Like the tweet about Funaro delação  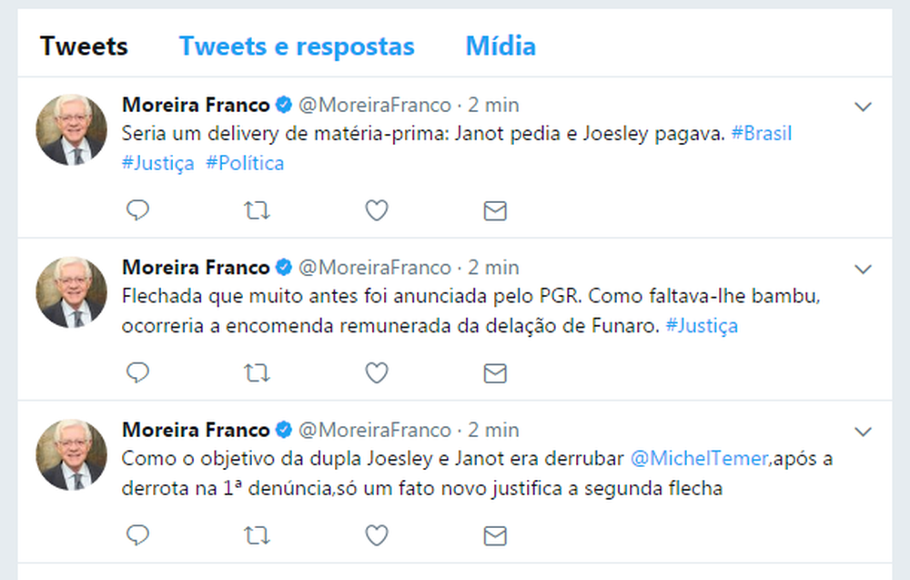coord(377,373)
